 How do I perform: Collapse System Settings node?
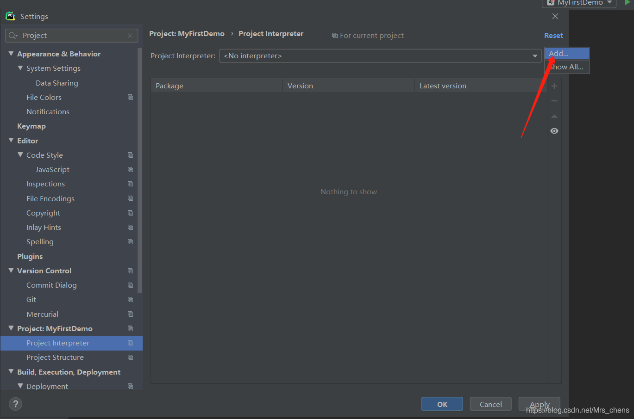click(x=20, y=68)
